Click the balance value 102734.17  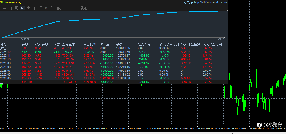(123, 55)
